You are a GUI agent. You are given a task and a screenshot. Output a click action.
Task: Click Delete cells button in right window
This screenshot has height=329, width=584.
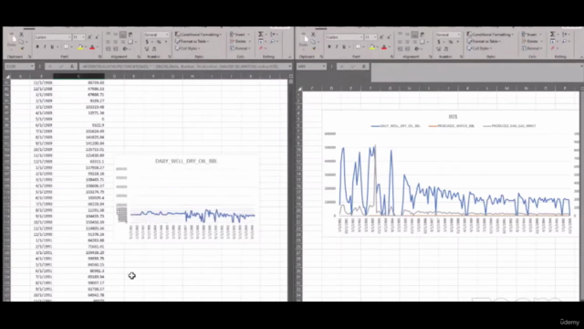(532, 41)
